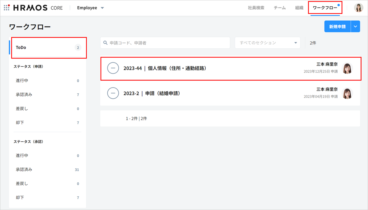Viewport: 368px width, 210px height.
Task: Open the チーム tab
Action: (280, 8)
